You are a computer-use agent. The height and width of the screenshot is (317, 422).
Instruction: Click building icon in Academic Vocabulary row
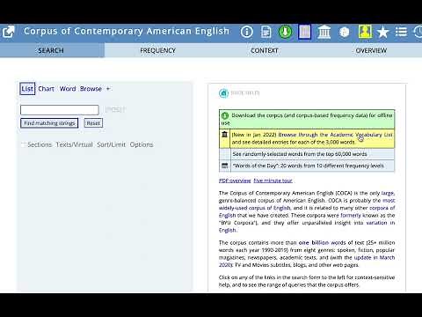click(x=224, y=135)
